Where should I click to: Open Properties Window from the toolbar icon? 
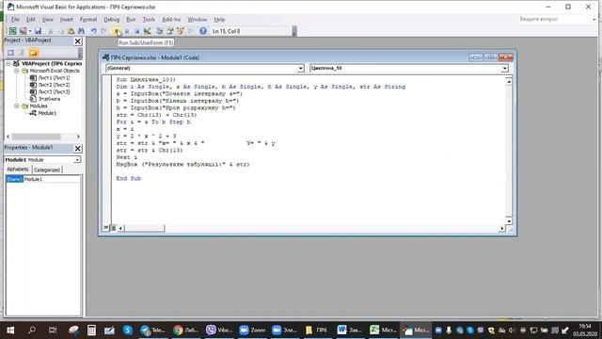[169, 31]
